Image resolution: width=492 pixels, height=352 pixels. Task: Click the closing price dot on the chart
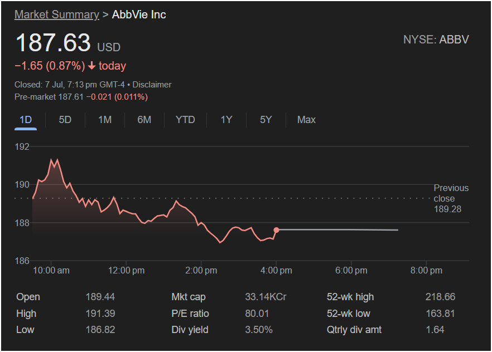[277, 230]
